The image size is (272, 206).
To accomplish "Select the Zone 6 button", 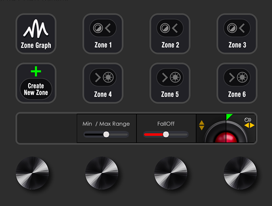I will (237, 83).
